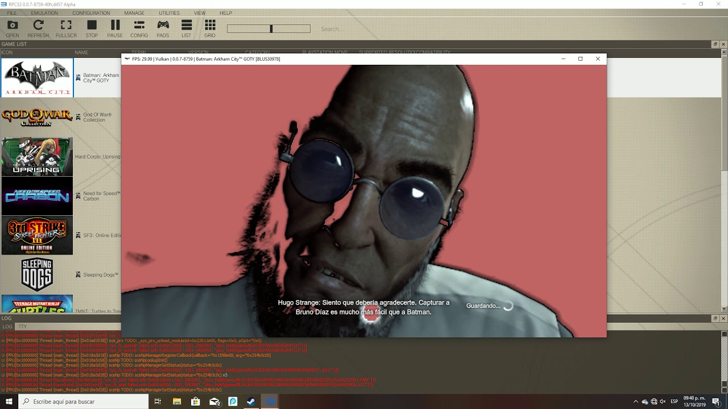Pause the emulation
Screen dimensions: 728x409
tap(115, 28)
